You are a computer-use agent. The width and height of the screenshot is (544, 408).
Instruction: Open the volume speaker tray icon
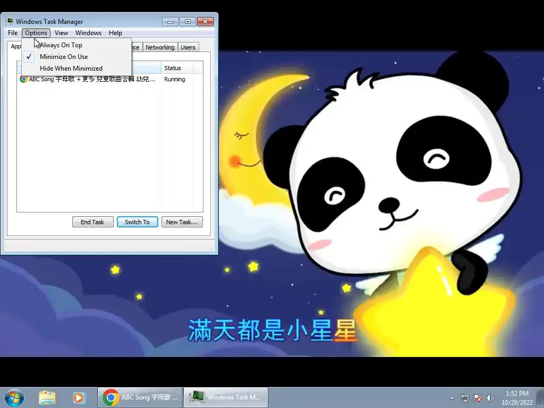click(x=490, y=398)
